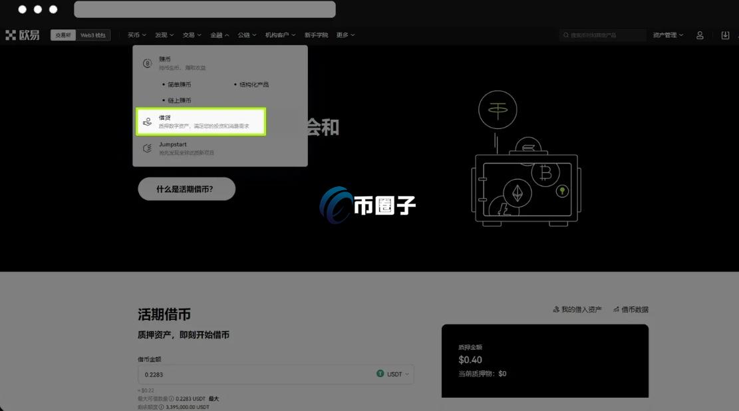
Task: Open the user profile icon
Action: [x=700, y=35]
